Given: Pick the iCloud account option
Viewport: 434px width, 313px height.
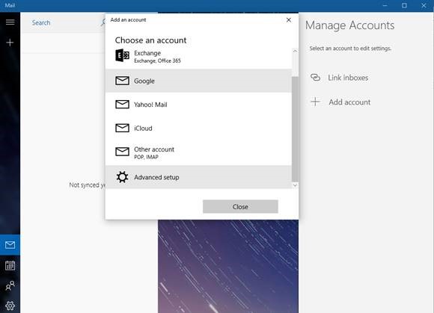Looking at the screenshot, I should [198, 128].
